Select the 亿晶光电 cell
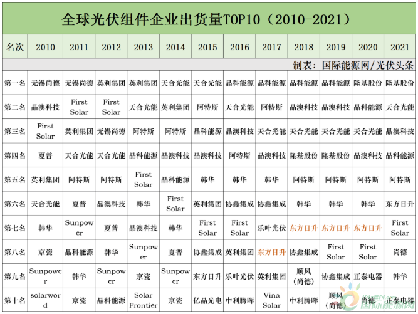Image resolution: width=418 pixels, height=314 pixels. [207, 300]
